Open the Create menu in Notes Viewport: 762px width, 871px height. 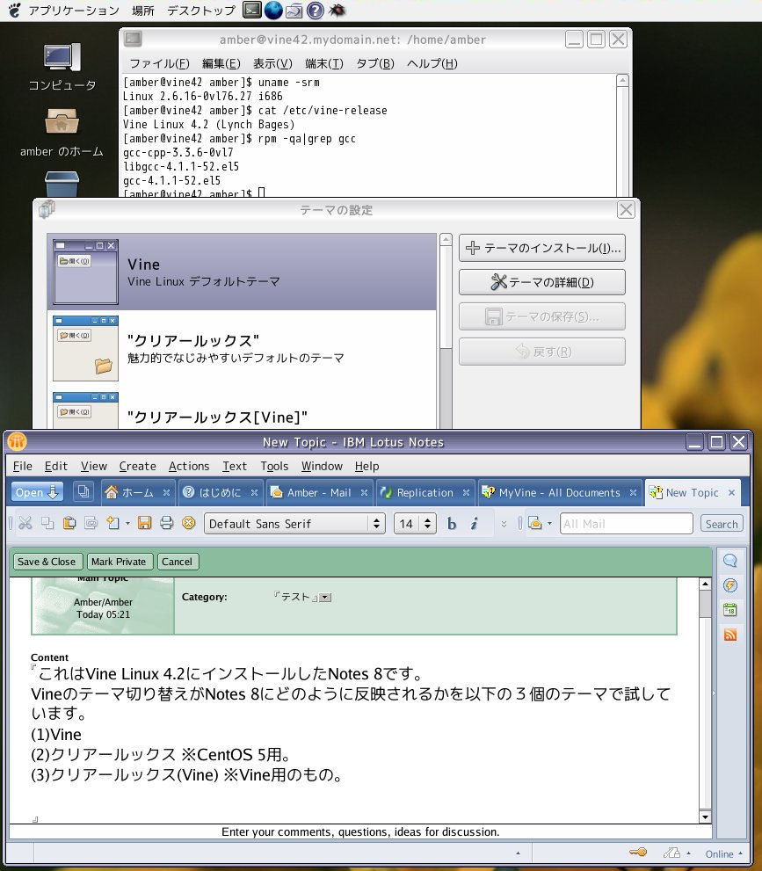pos(137,466)
